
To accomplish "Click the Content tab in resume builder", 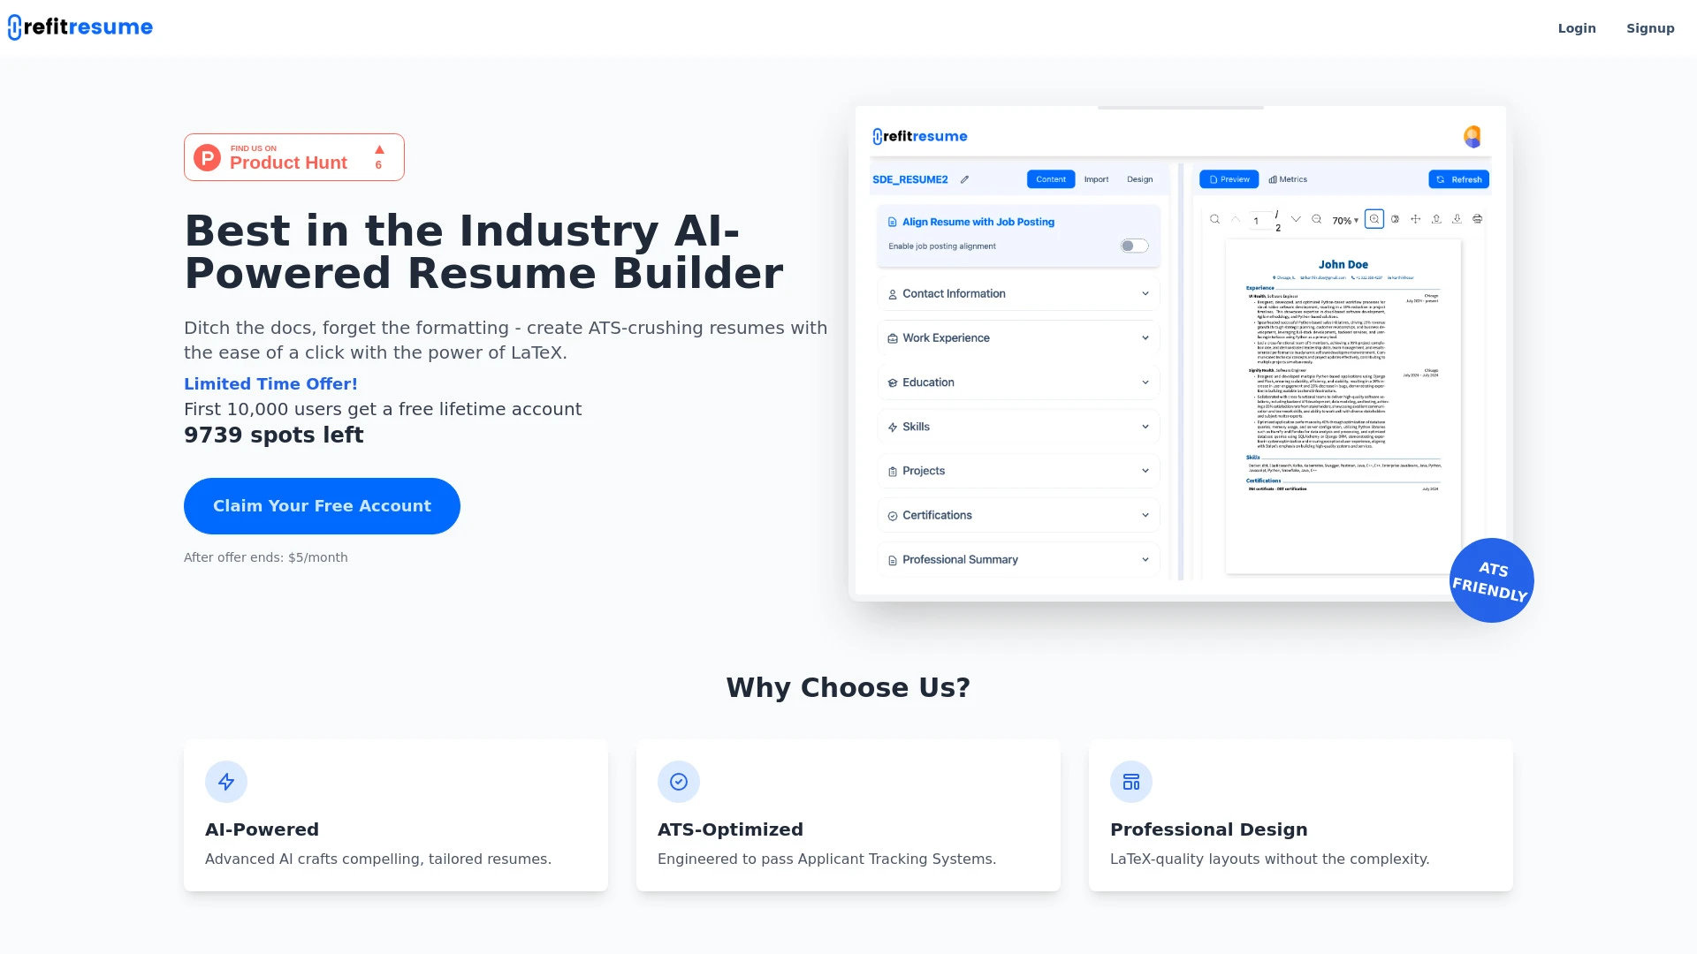I will [x=1047, y=179].
